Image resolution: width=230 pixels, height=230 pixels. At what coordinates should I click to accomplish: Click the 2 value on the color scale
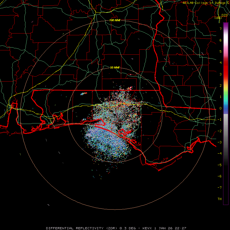coord(221,86)
